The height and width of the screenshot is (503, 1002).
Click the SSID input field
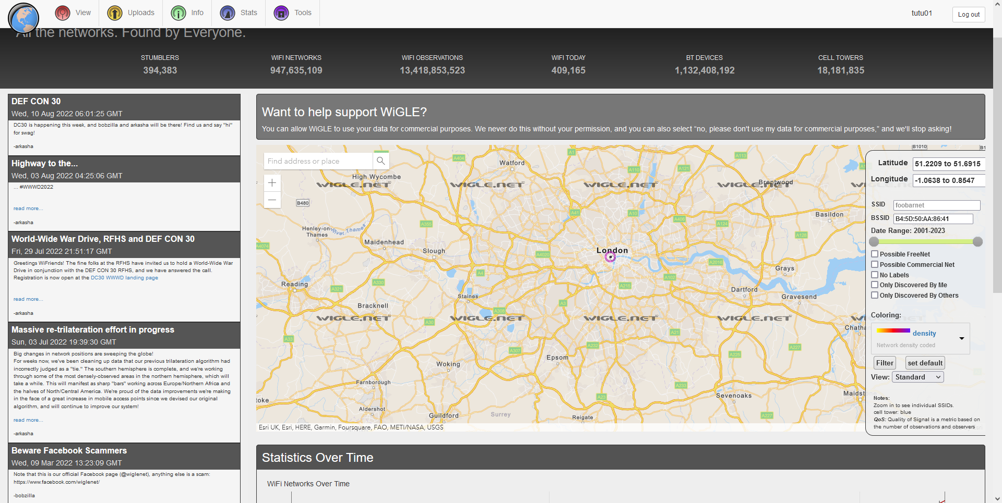point(937,205)
